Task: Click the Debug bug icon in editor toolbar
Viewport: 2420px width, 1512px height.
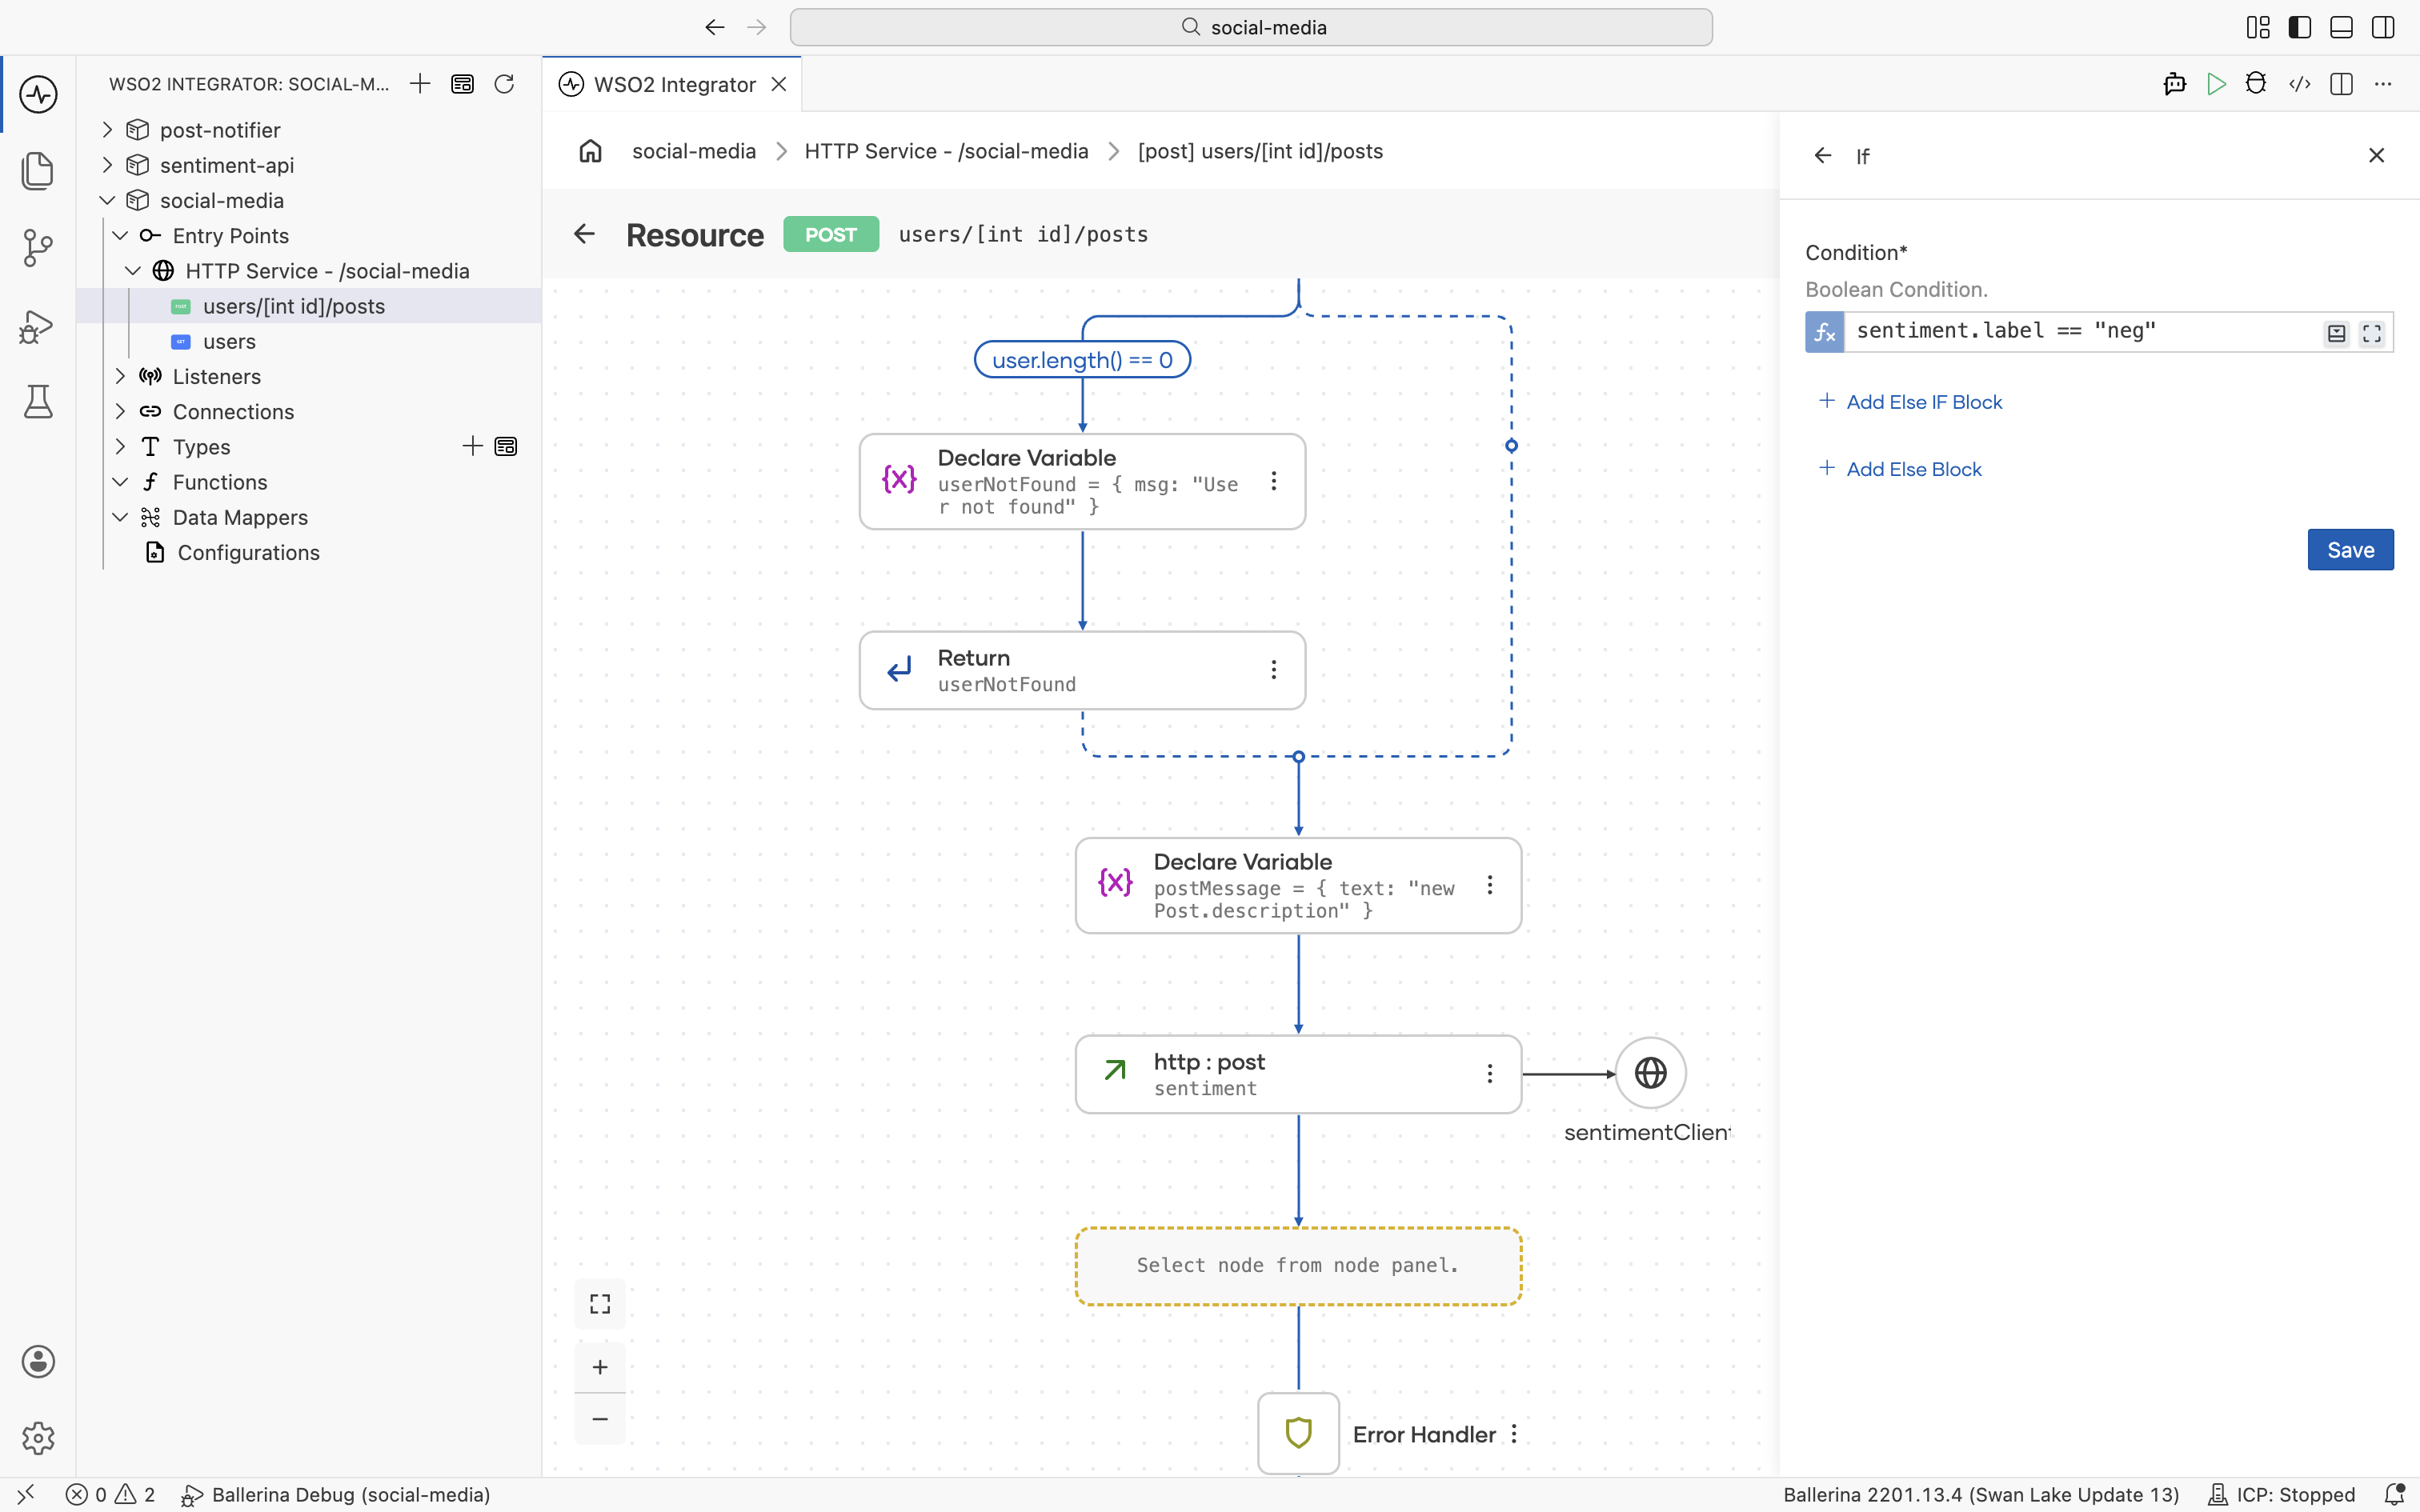Action: [2256, 84]
